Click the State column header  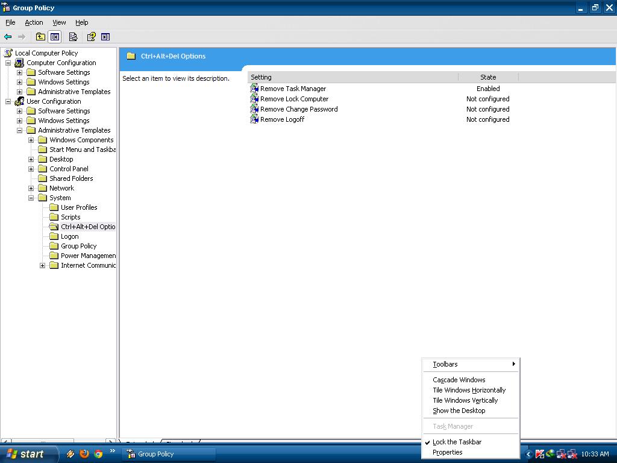[488, 77]
